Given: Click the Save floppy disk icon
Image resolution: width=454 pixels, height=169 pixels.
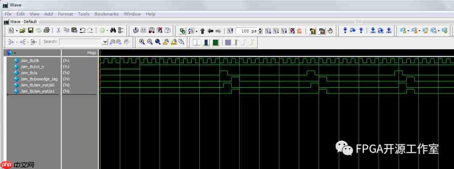Looking at the screenshot, I should tap(30, 30).
